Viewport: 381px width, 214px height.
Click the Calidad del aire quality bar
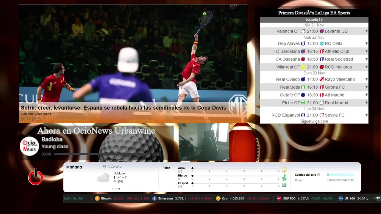click(341, 175)
